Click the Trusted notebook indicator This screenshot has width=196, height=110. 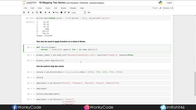point(155,8)
